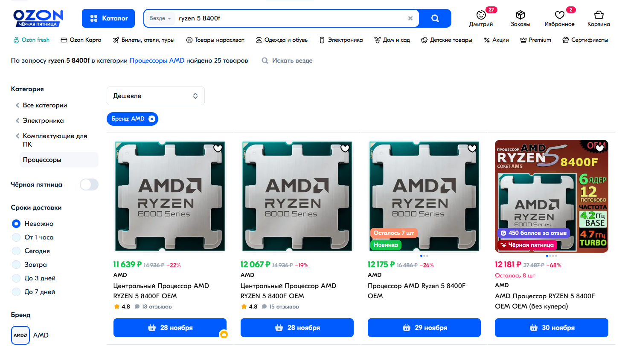
Task: Open Процессор AMD Ryzen 5 8400F OEM title
Action: (416, 291)
